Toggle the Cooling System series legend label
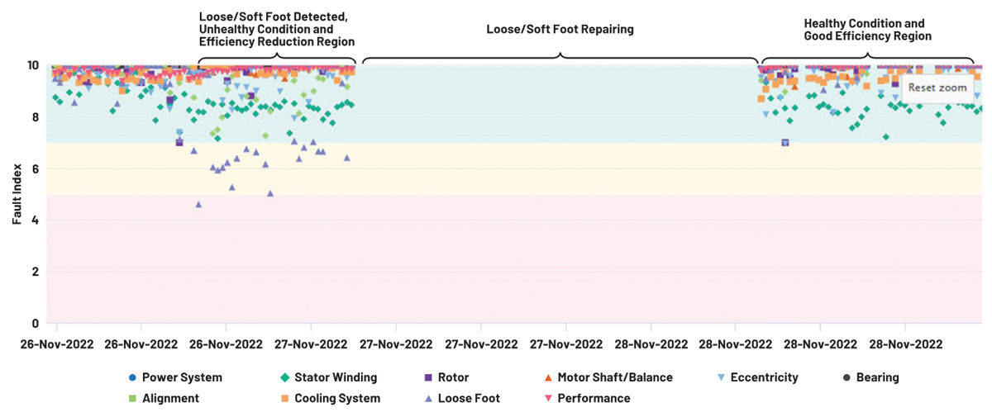 point(339,398)
